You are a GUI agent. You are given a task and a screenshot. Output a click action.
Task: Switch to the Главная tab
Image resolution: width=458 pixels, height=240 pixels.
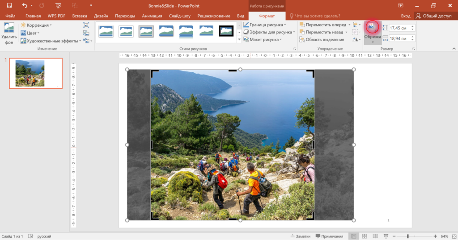33,16
